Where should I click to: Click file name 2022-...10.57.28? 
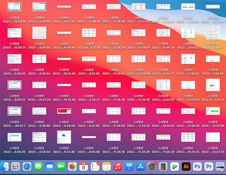click(39, 100)
